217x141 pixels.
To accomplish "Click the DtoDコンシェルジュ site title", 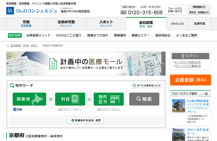I will [37, 11].
